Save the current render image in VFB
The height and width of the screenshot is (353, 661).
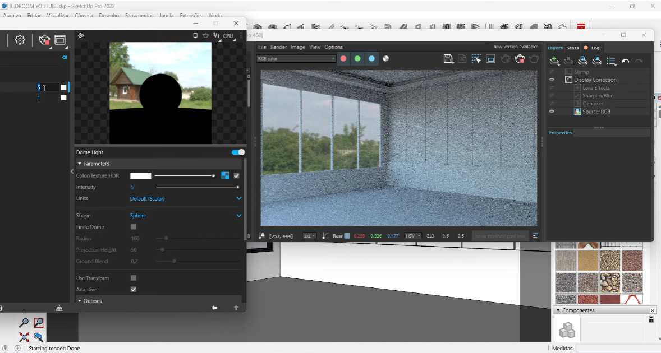coord(448,59)
